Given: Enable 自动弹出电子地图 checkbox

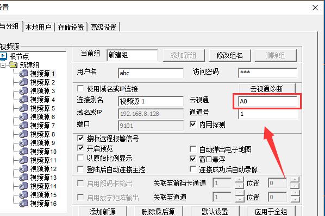Looking at the screenshot, I should coord(193,149).
